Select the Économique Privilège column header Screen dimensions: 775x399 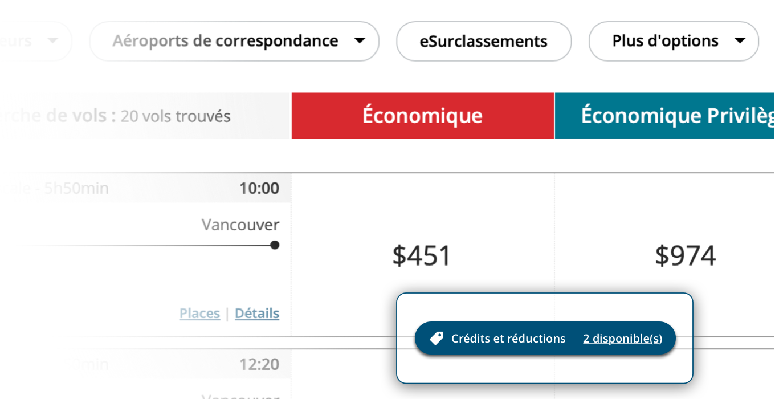pos(664,116)
